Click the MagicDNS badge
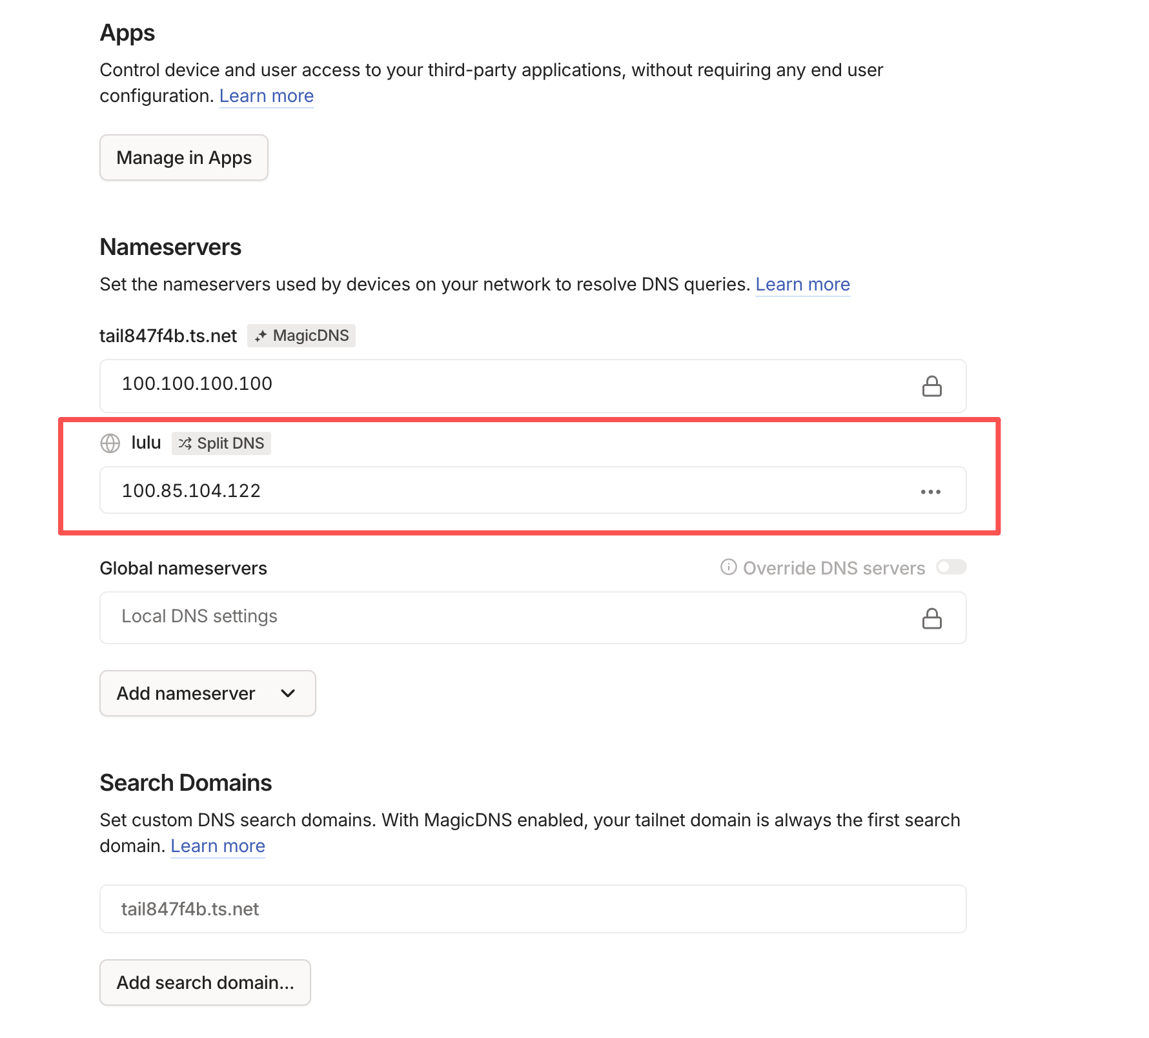This screenshot has width=1149, height=1038. [301, 336]
